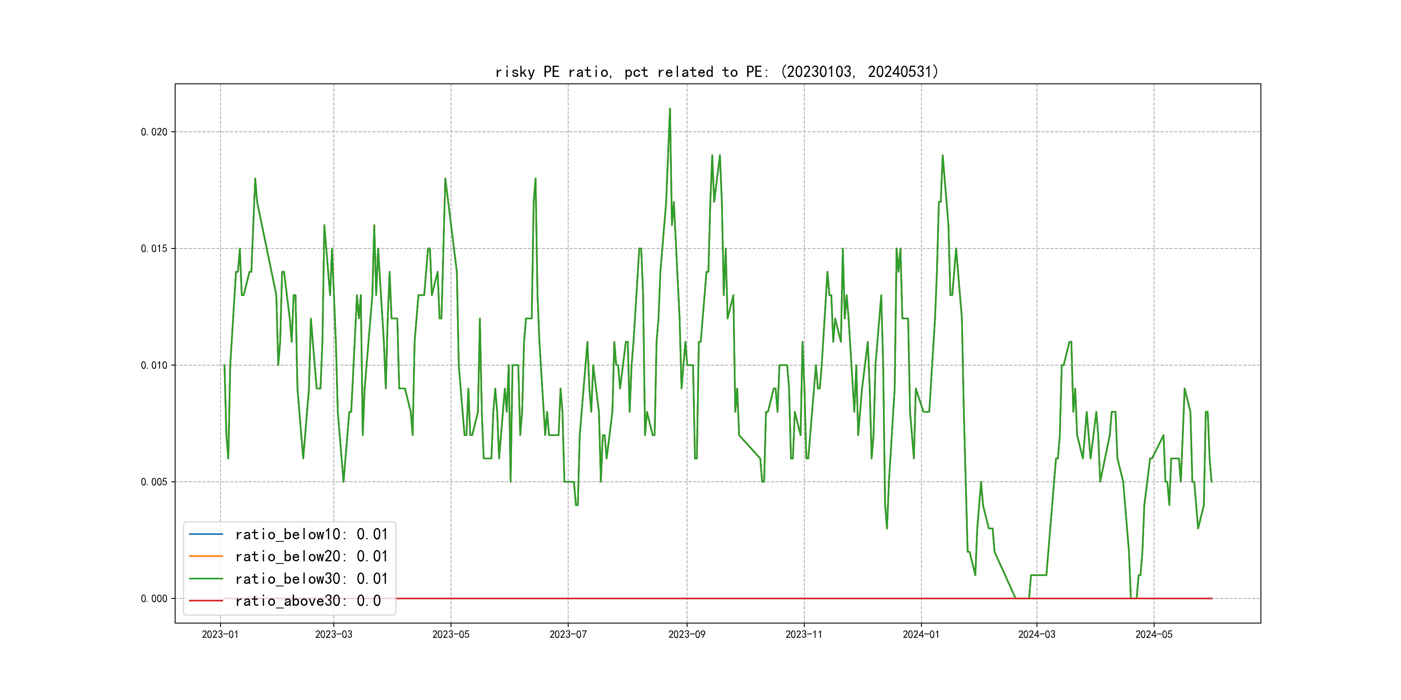The width and height of the screenshot is (1401, 700).
Task: Select the ratio_above30: 0.0 legend label
Action: point(308,601)
